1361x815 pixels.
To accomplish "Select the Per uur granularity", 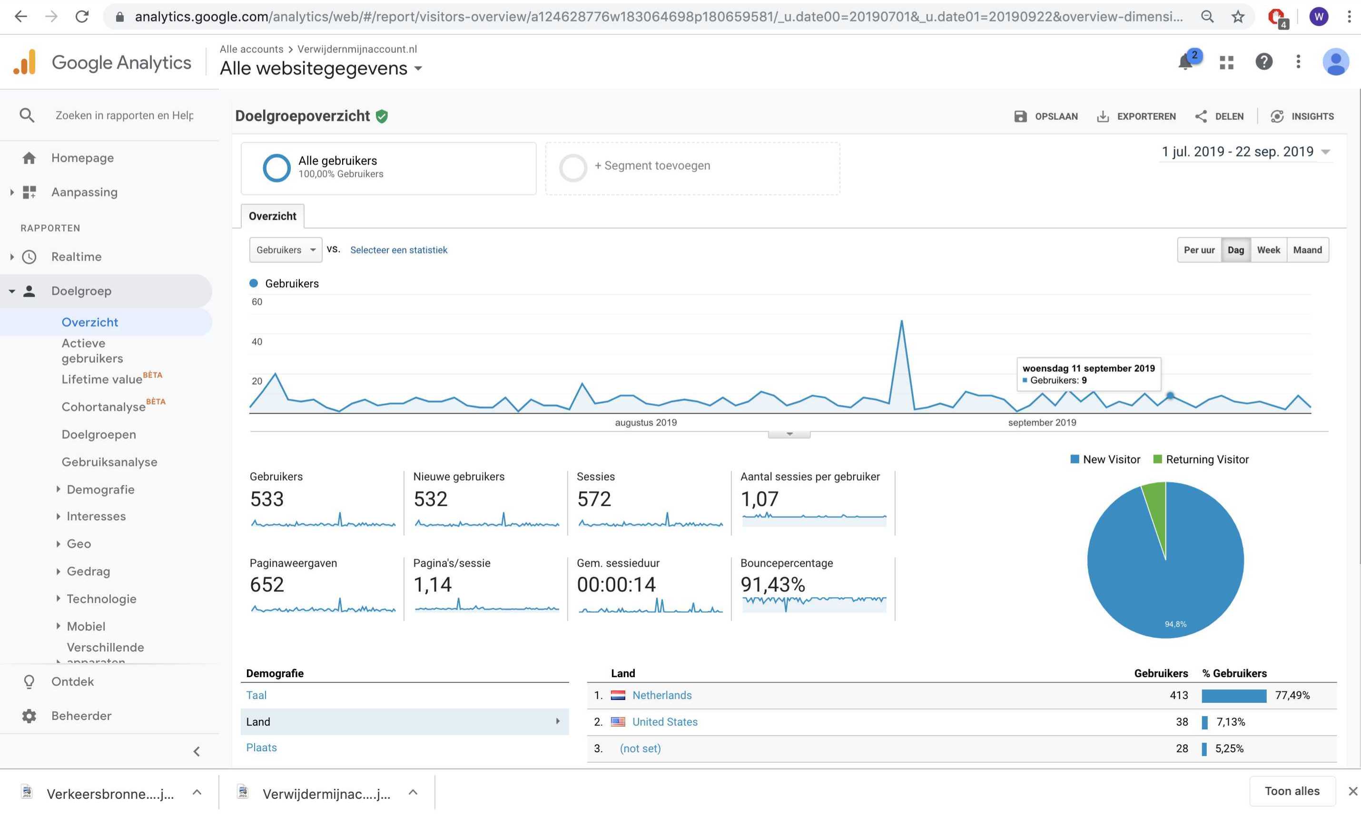I will click(1199, 250).
